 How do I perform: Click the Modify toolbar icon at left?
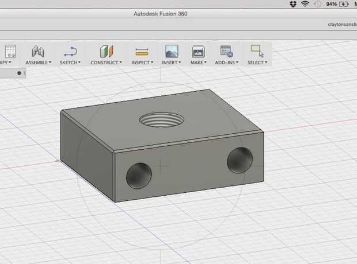click(x=10, y=51)
